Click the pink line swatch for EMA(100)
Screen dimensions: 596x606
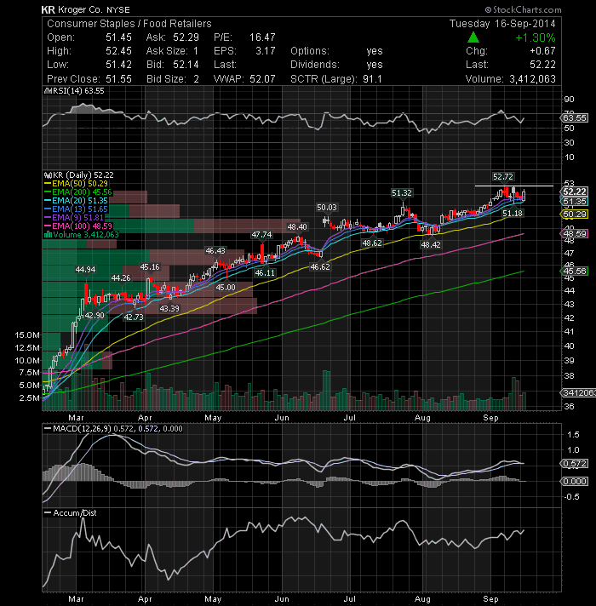pyautogui.click(x=48, y=226)
